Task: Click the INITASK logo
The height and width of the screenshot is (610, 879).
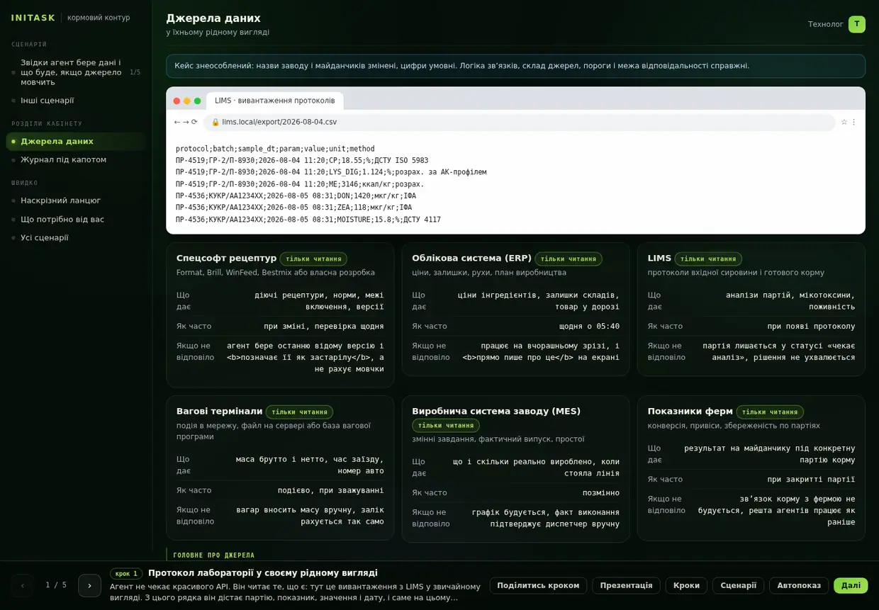Action: (x=33, y=18)
